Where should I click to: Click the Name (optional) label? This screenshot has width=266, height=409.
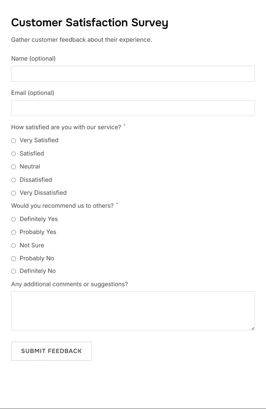coord(33,58)
